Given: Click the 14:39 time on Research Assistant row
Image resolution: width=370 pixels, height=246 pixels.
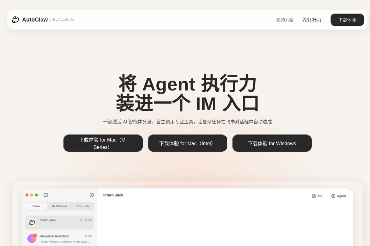Looking at the screenshot, I should point(88,236).
